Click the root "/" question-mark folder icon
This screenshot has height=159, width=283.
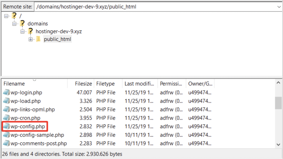tap(14, 16)
